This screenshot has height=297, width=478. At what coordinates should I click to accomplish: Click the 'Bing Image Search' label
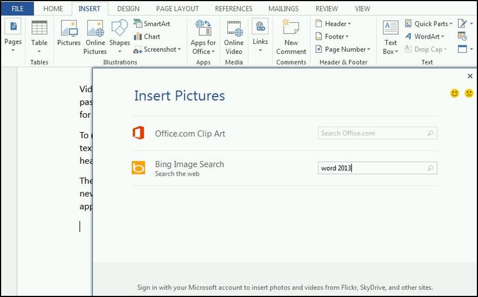point(189,164)
